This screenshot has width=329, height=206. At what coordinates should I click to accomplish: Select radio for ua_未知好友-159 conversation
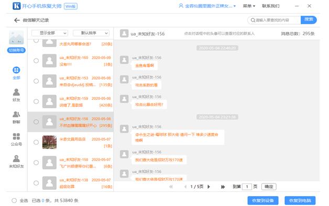coord(36,101)
